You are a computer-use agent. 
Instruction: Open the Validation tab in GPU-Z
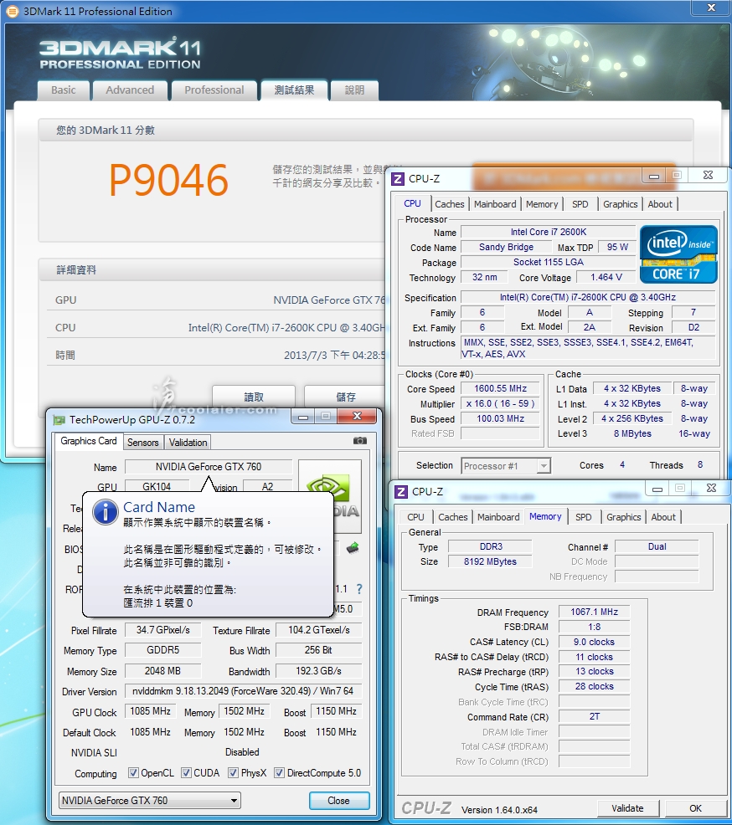click(188, 443)
